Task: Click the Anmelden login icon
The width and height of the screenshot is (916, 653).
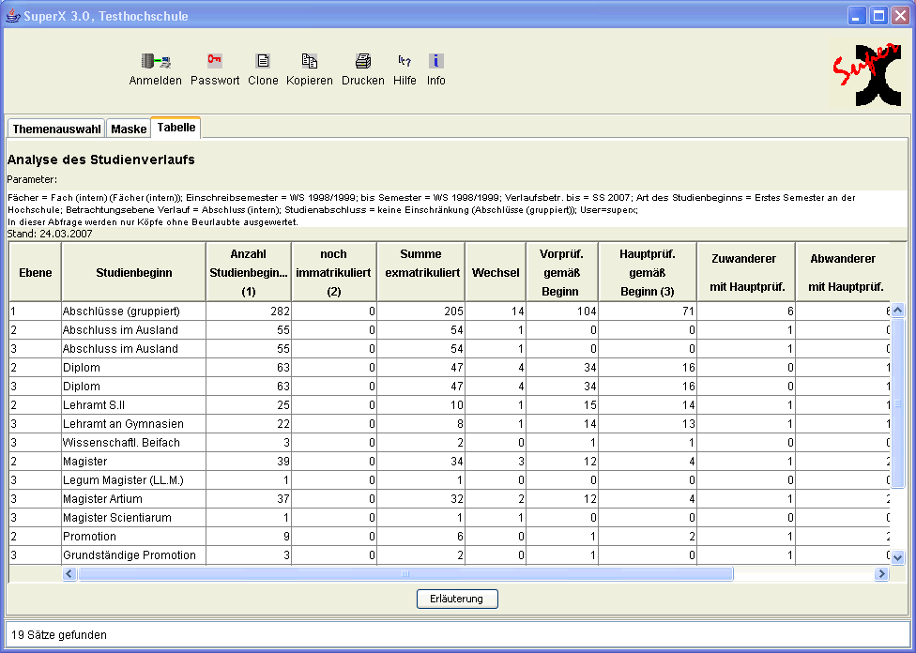Action: click(x=155, y=62)
